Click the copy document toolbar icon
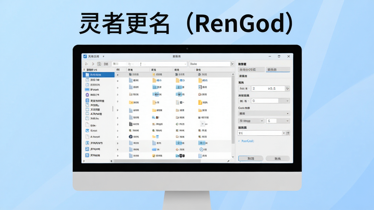The width and height of the screenshot is (374, 210). pos(99,64)
